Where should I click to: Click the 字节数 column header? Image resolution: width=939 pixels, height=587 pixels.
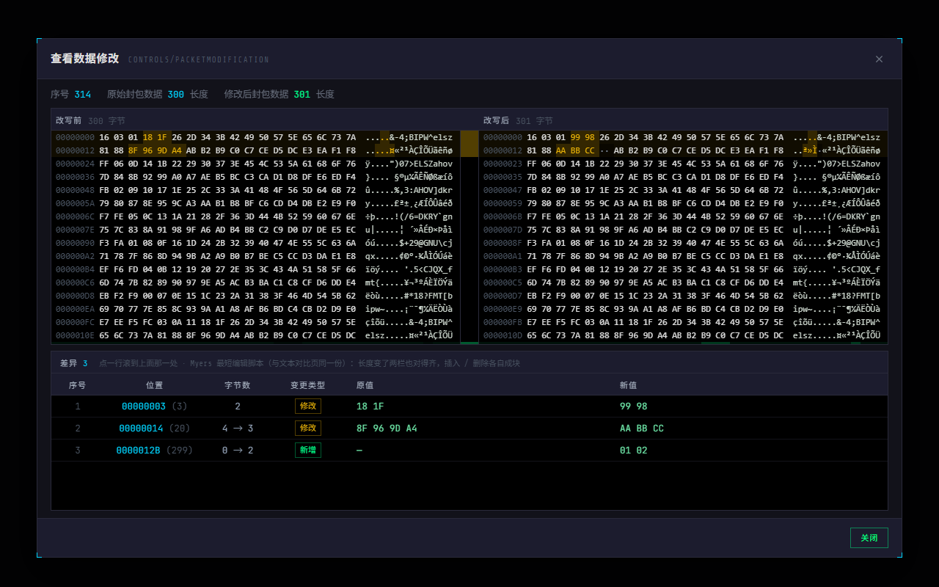pos(238,384)
